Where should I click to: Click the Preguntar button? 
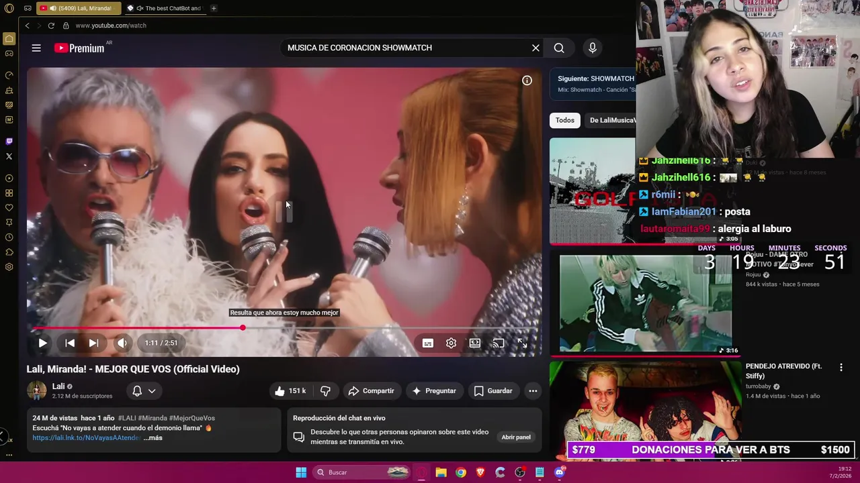point(434,390)
